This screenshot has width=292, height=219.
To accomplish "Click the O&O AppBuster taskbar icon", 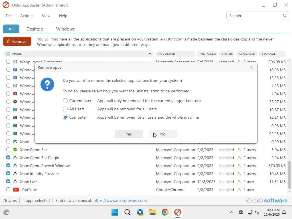I will (178, 212).
